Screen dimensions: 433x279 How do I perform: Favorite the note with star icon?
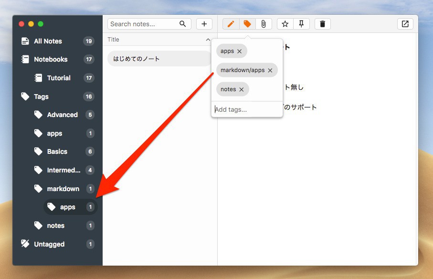click(x=285, y=24)
